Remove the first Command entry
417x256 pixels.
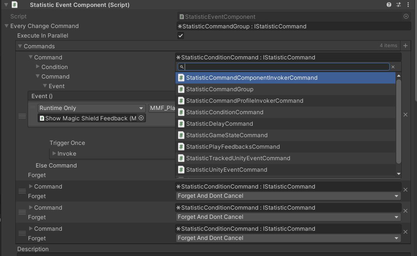click(x=405, y=115)
